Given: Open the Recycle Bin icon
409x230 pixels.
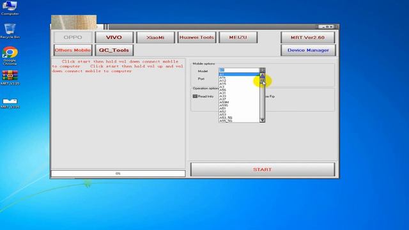Looking at the screenshot, I should point(10,31).
